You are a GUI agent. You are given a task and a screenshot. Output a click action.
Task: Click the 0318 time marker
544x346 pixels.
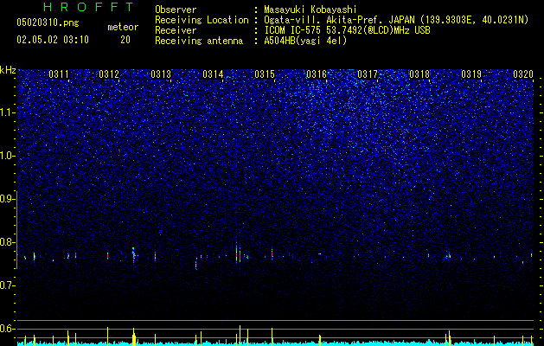click(x=419, y=74)
